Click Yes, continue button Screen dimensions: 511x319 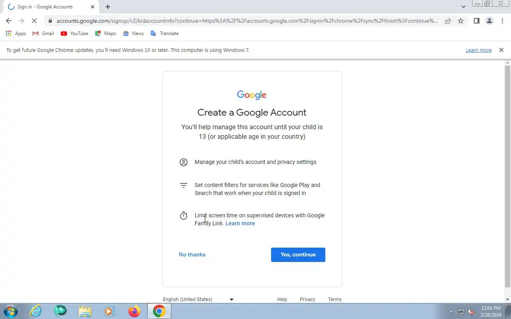(298, 255)
